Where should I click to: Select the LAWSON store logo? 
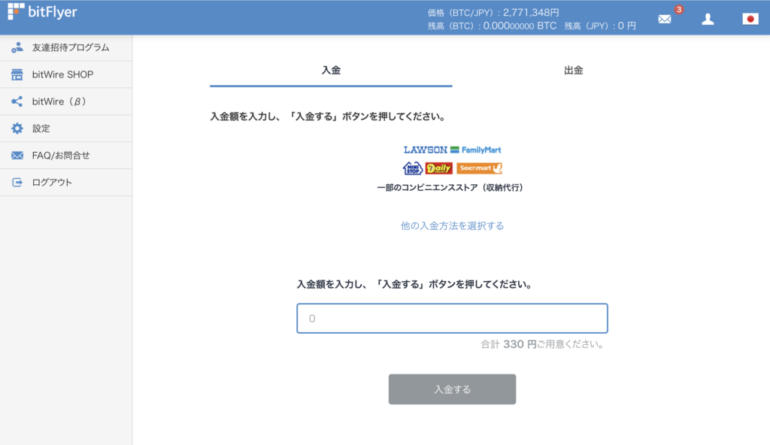(x=425, y=150)
